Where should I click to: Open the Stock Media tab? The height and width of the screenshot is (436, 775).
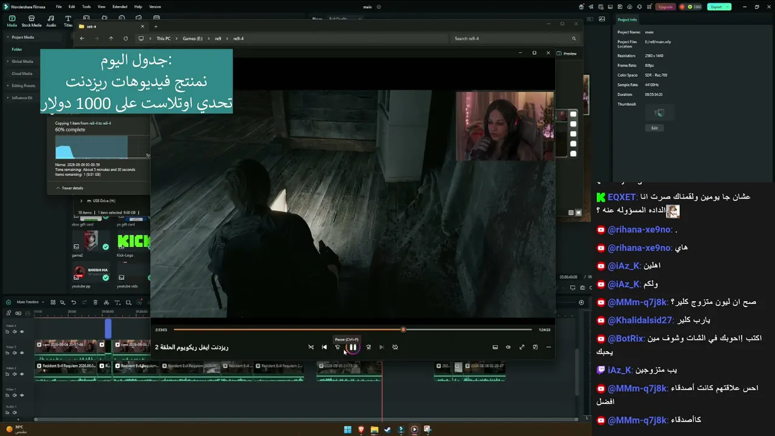[x=31, y=21]
